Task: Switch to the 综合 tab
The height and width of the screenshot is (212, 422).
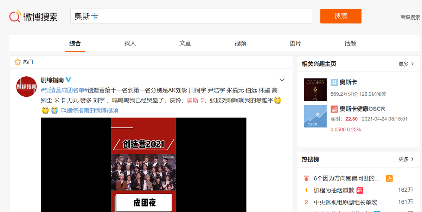Action: (75, 43)
